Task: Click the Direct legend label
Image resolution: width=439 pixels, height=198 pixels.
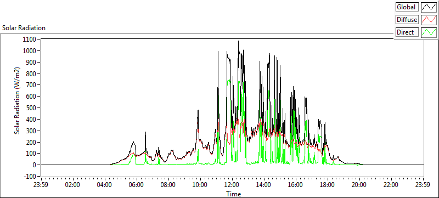Action: click(x=407, y=32)
